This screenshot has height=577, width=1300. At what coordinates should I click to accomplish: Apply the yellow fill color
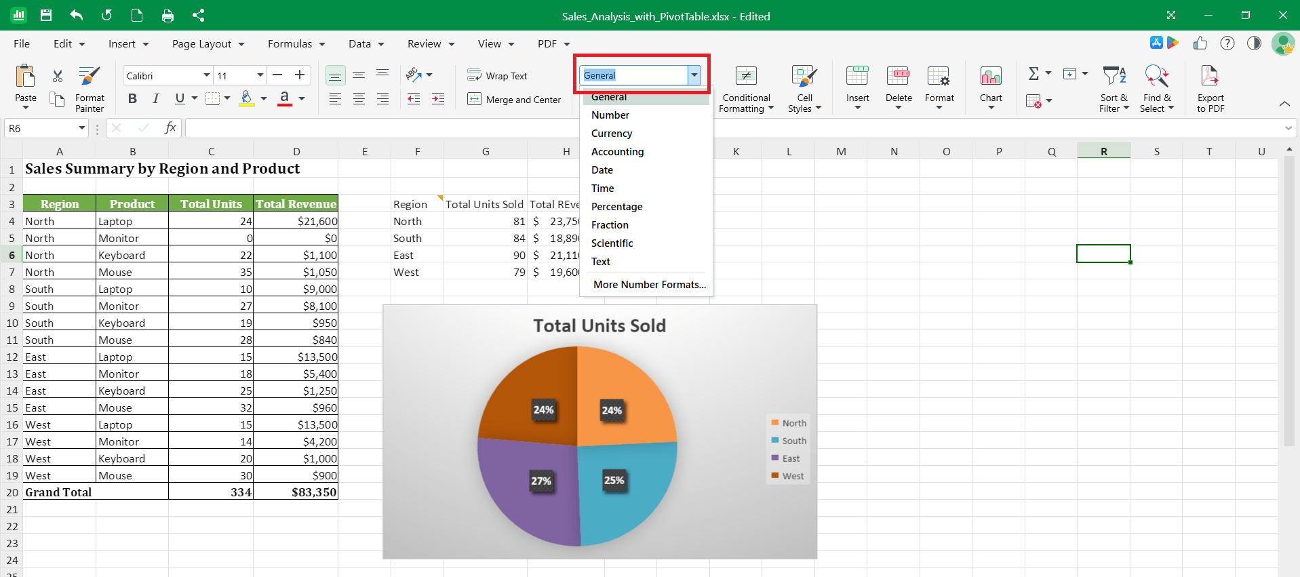tap(247, 99)
